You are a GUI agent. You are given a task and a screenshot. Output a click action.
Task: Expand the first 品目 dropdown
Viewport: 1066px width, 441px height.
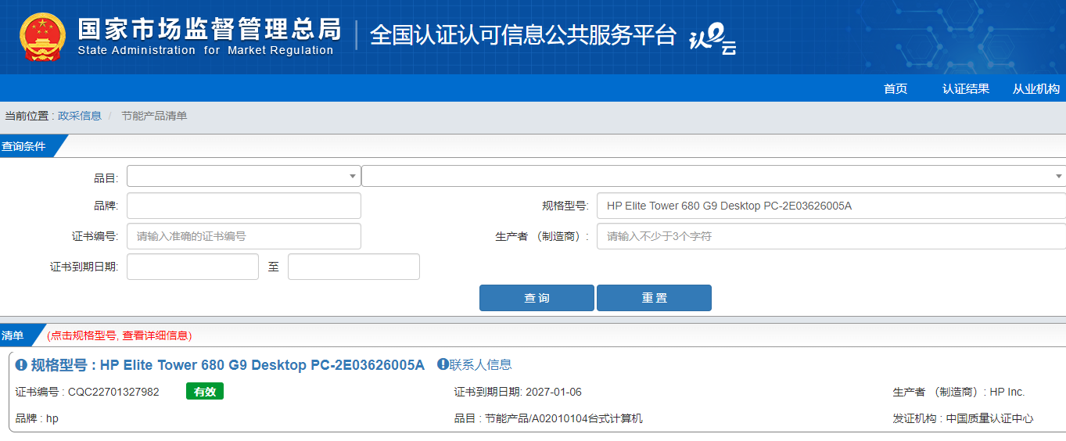(243, 176)
